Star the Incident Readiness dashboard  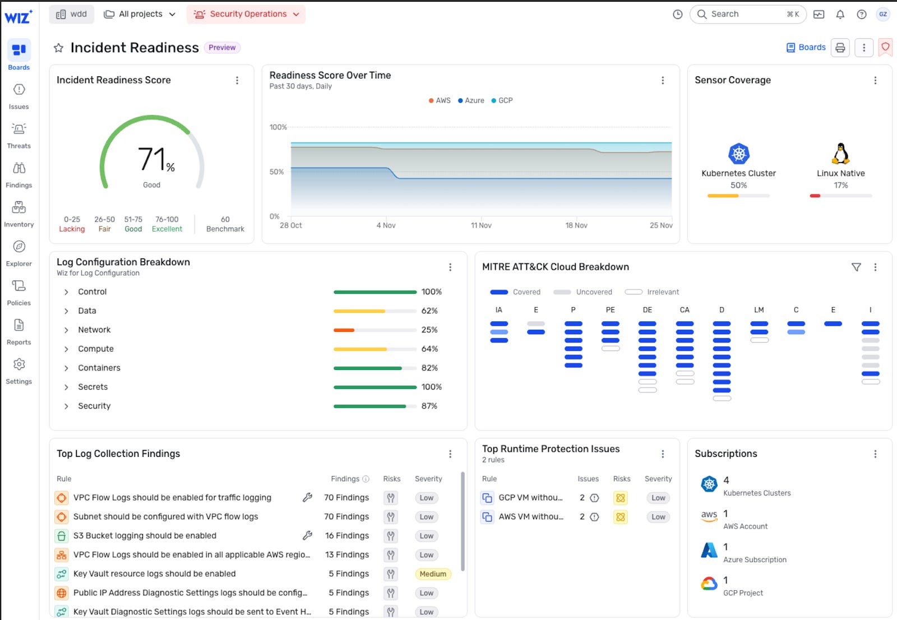pyautogui.click(x=58, y=48)
